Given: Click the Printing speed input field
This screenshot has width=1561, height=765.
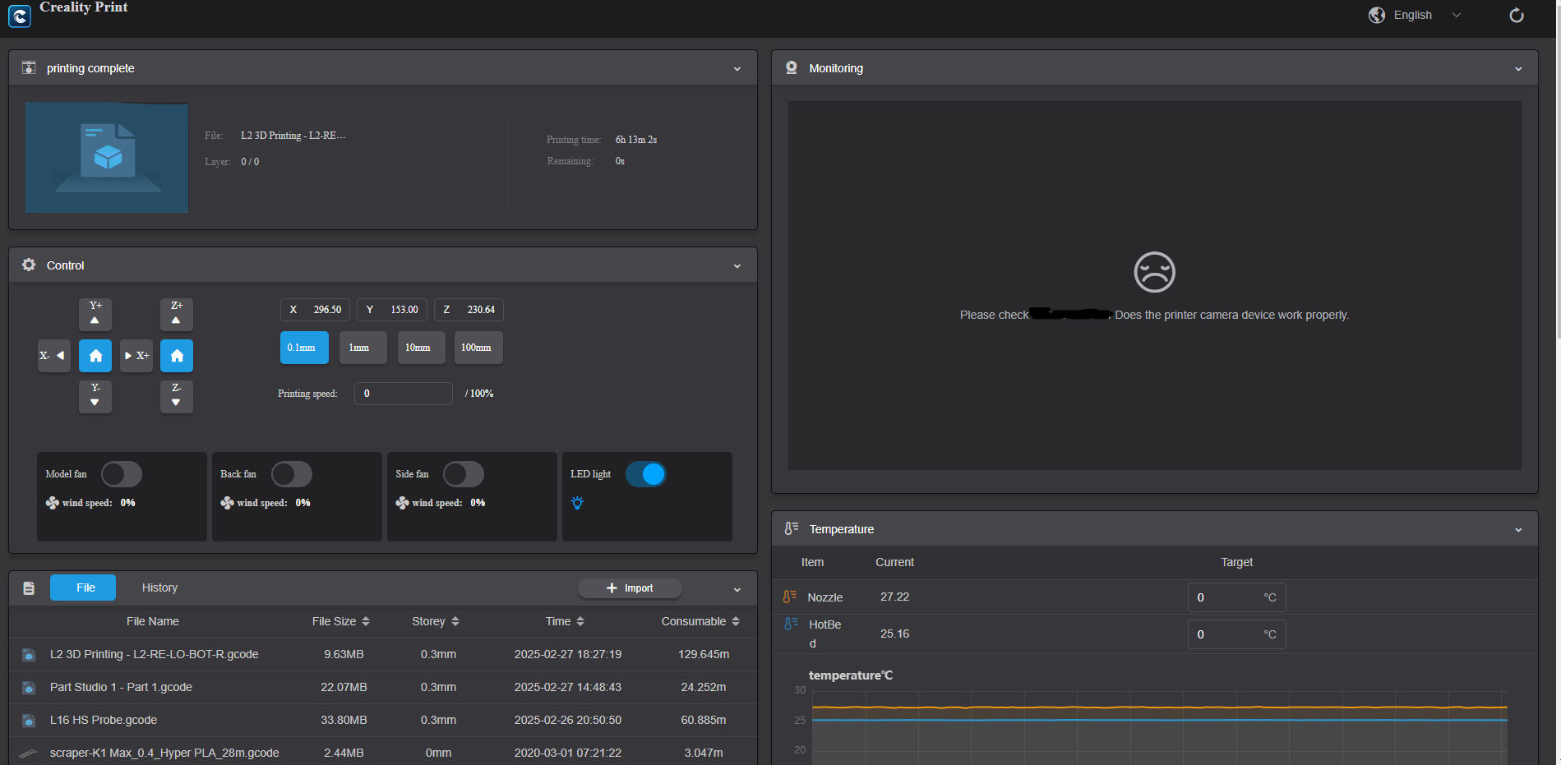Looking at the screenshot, I should coord(404,394).
